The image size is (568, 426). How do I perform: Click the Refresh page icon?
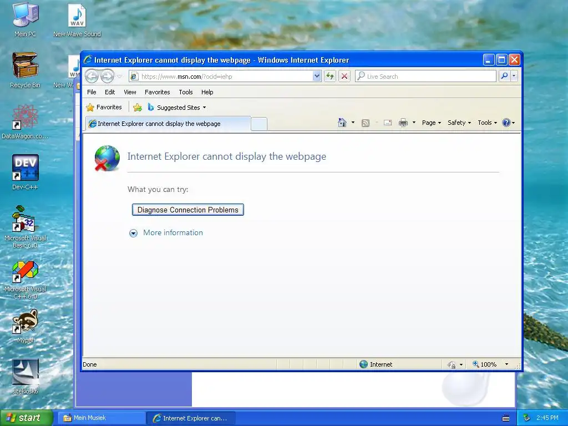click(x=329, y=76)
